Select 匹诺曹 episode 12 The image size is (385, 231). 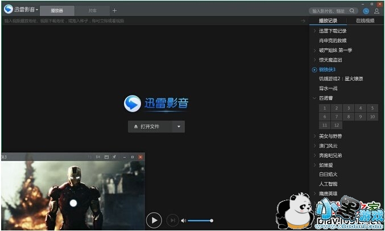click(337, 125)
